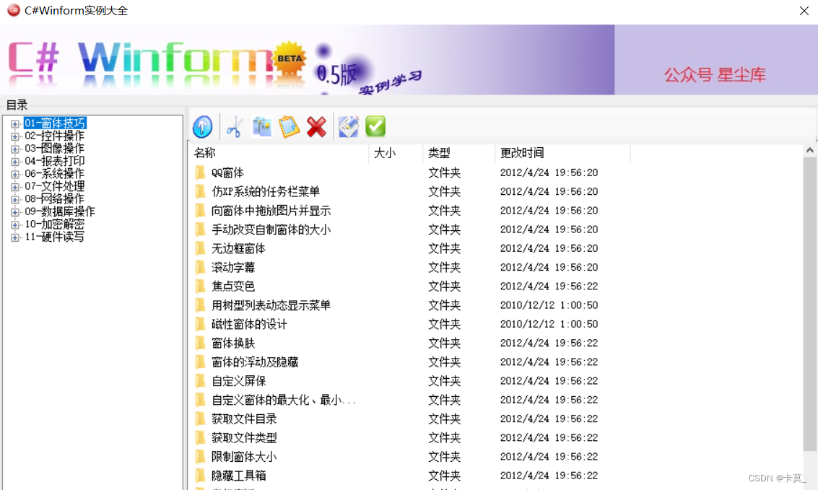Expand the 02-控件操作 tree node

pyautogui.click(x=14, y=136)
